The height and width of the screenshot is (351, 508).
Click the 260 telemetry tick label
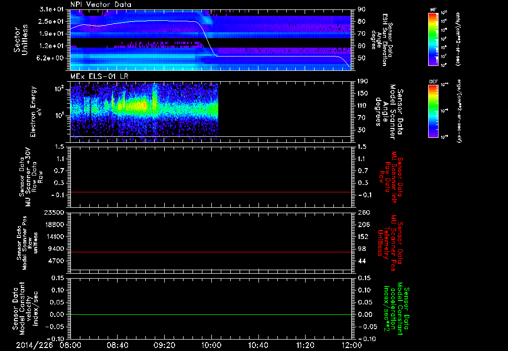tap(364, 212)
